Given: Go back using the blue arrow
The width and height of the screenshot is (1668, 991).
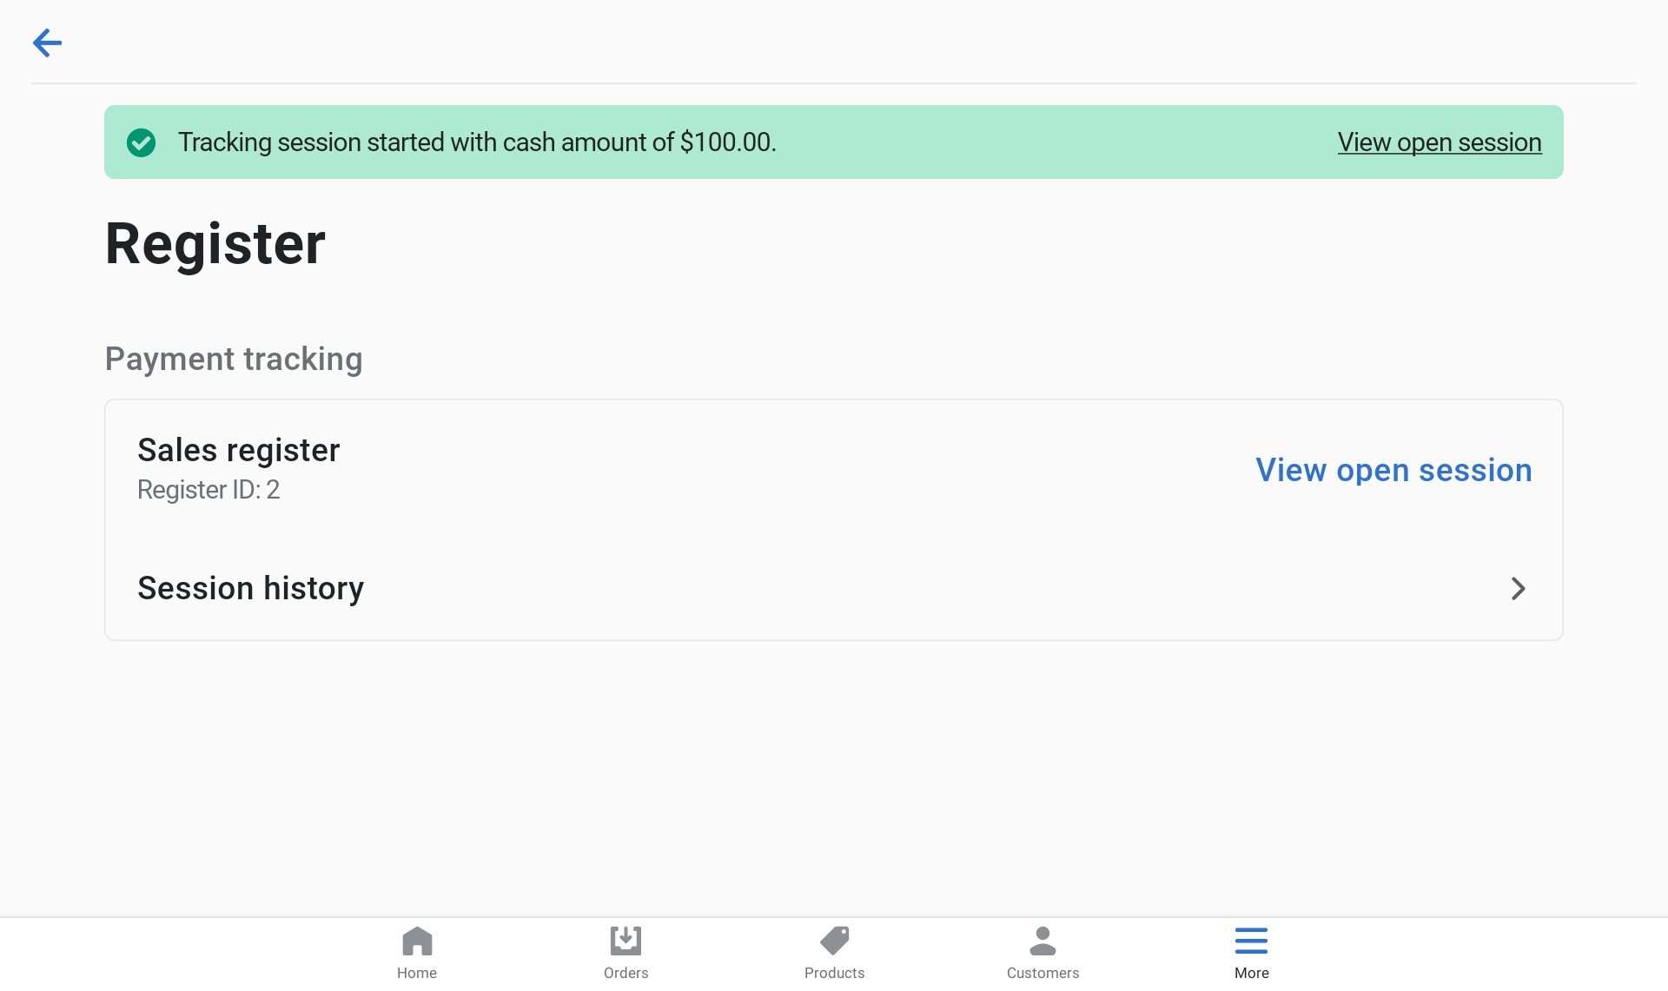Looking at the screenshot, I should coord(47,43).
